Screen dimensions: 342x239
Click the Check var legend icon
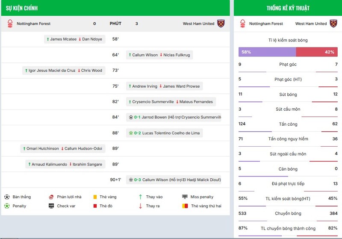[x=51, y=206]
